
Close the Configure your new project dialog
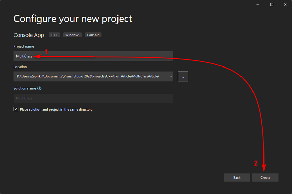pos(285,4)
